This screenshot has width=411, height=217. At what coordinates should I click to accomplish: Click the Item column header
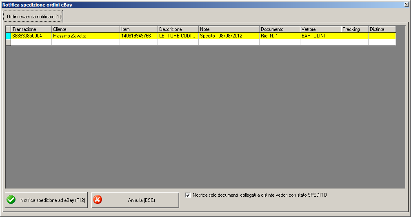pyautogui.click(x=139, y=29)
